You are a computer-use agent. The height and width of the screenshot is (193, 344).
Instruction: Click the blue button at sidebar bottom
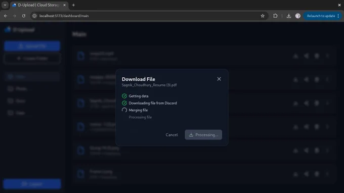point(32,184)
